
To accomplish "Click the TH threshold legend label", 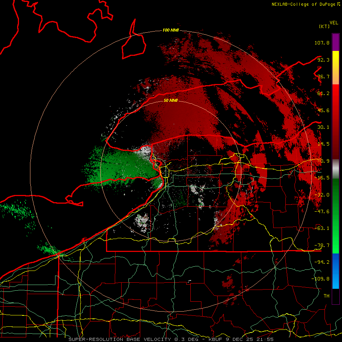I will tap(326, 296).
